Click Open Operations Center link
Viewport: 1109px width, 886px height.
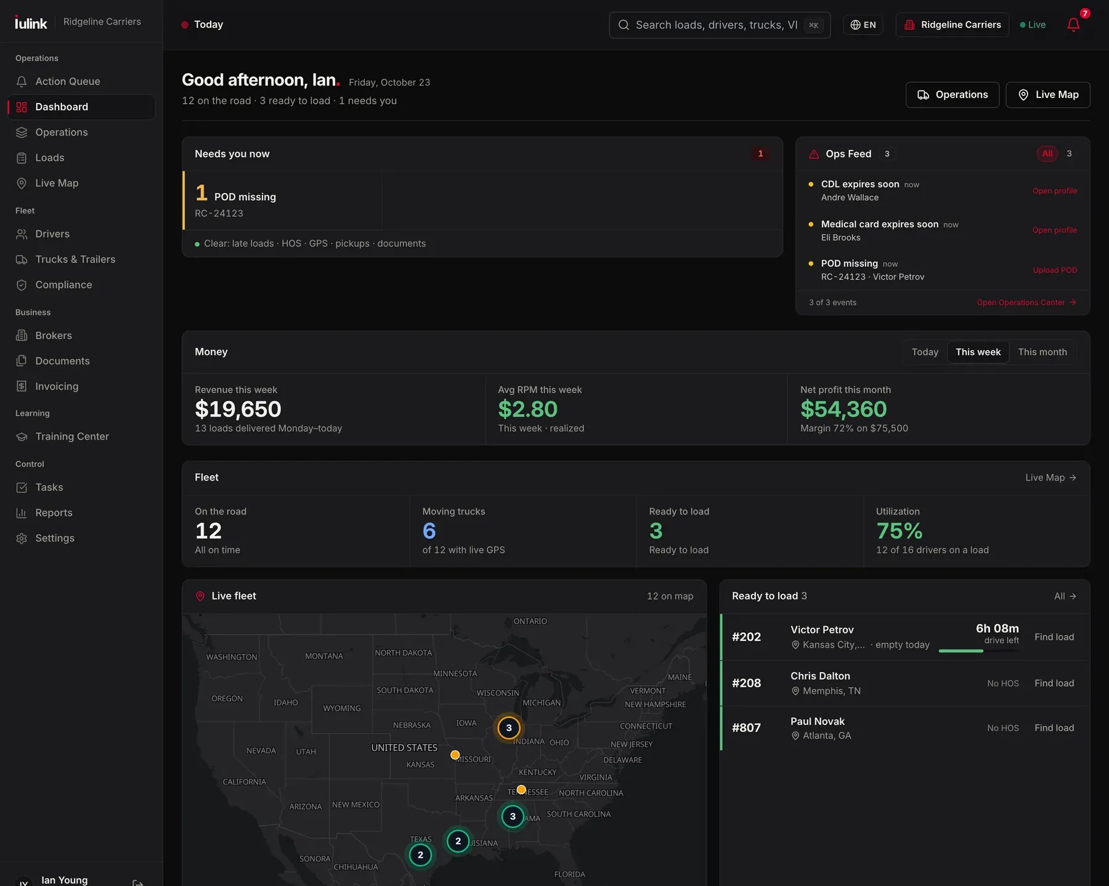(1026, 303)
